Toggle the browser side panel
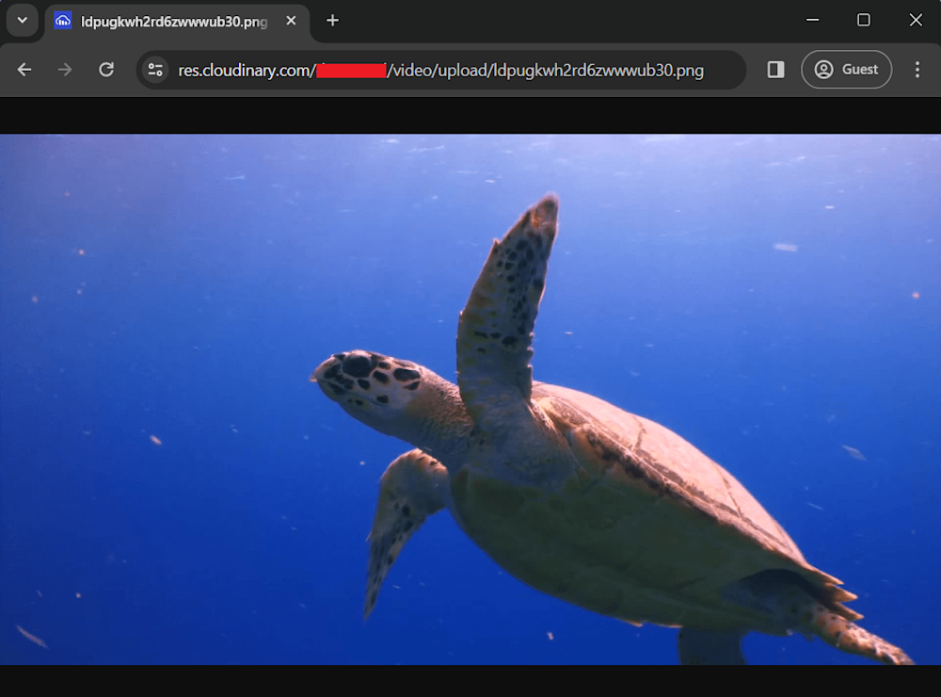The width and height of the screenshot is (941, 697). pyautogui.click(x=775, y=70)
